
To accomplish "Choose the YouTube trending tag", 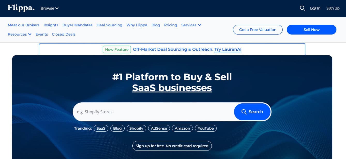I will tap(206, 128).
